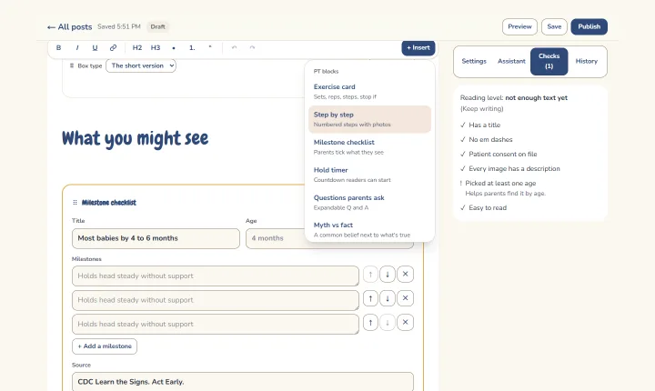This screenshot has width=655, height=391.
Task: Move third milestone row down
Action: (x=388, y=323)
